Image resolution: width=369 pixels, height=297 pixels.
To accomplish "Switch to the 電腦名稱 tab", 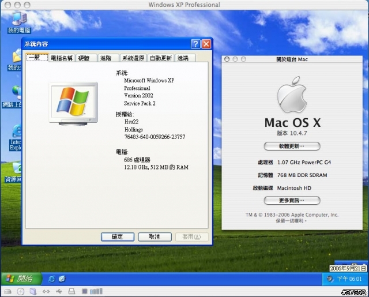I will coord(62,58).
